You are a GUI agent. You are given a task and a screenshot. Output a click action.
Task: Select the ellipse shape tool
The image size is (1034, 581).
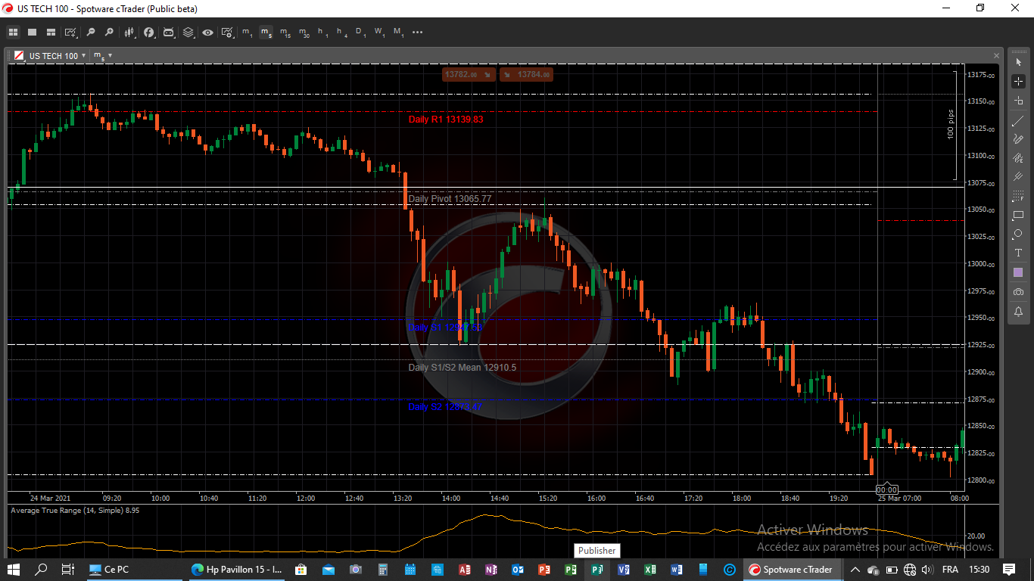point(1018,234)
